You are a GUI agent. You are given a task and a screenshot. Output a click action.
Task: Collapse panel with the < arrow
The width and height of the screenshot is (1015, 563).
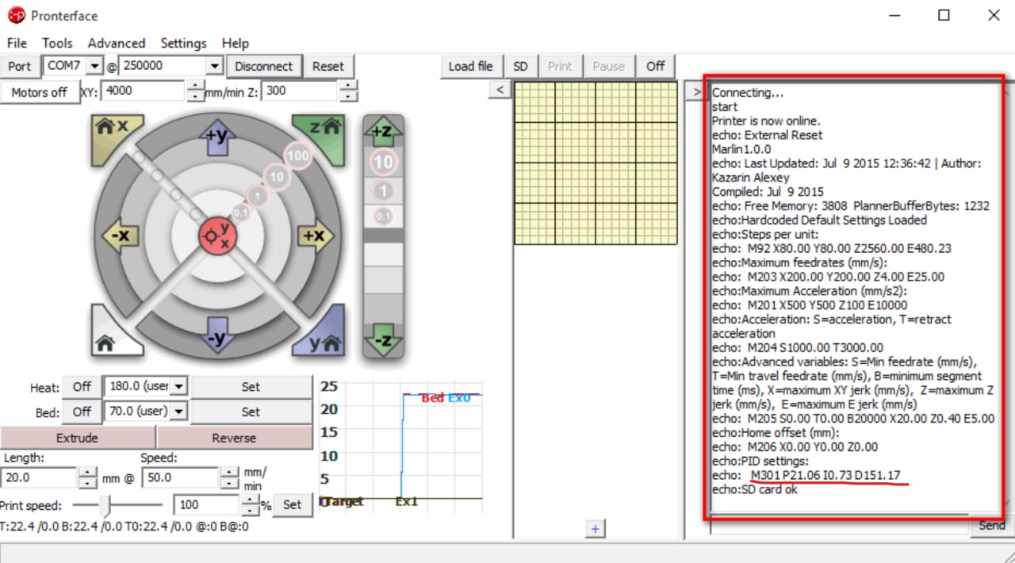500,90
